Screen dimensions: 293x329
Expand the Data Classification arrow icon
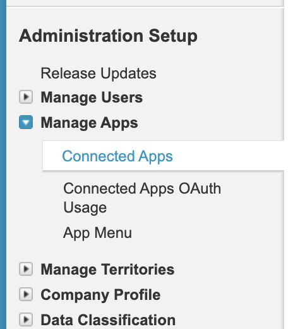(x=26, y=320)
